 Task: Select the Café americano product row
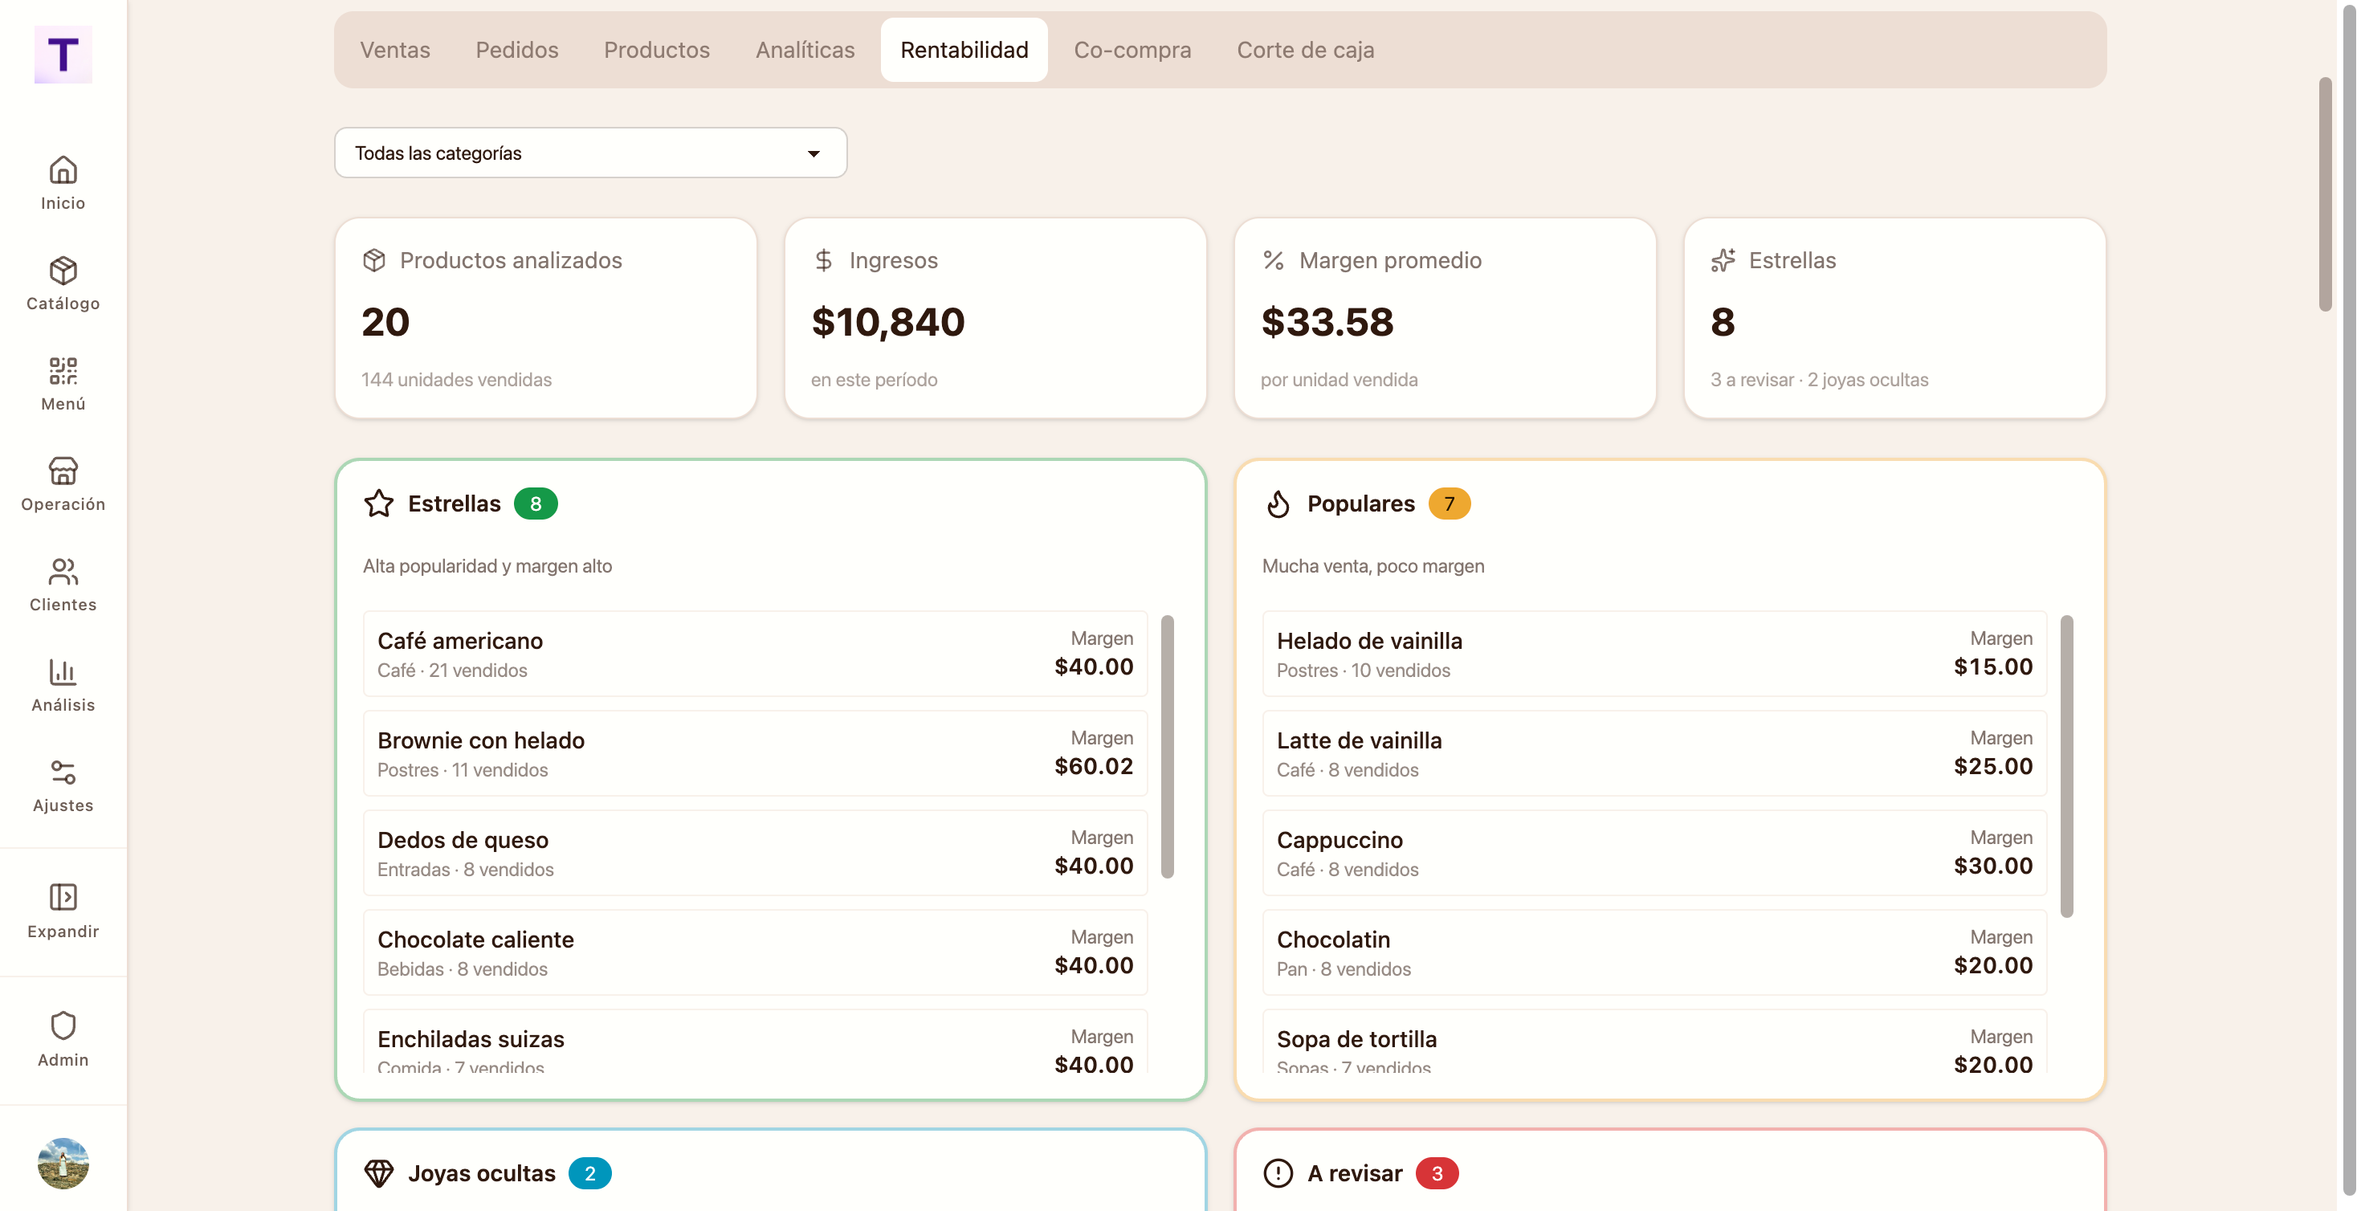pos(755,654)
